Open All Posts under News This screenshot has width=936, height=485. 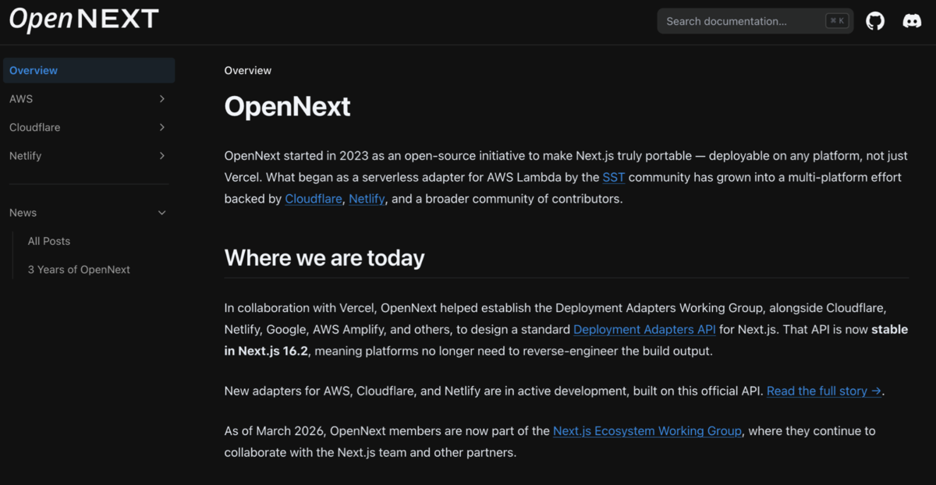click(49, 241)
